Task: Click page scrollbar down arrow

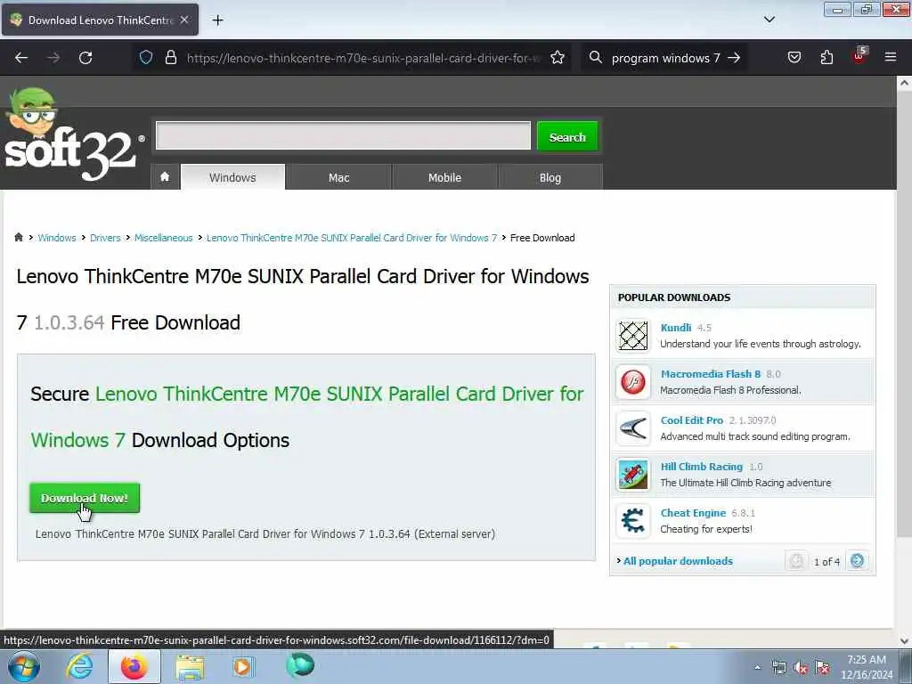Action: (904, 641)
